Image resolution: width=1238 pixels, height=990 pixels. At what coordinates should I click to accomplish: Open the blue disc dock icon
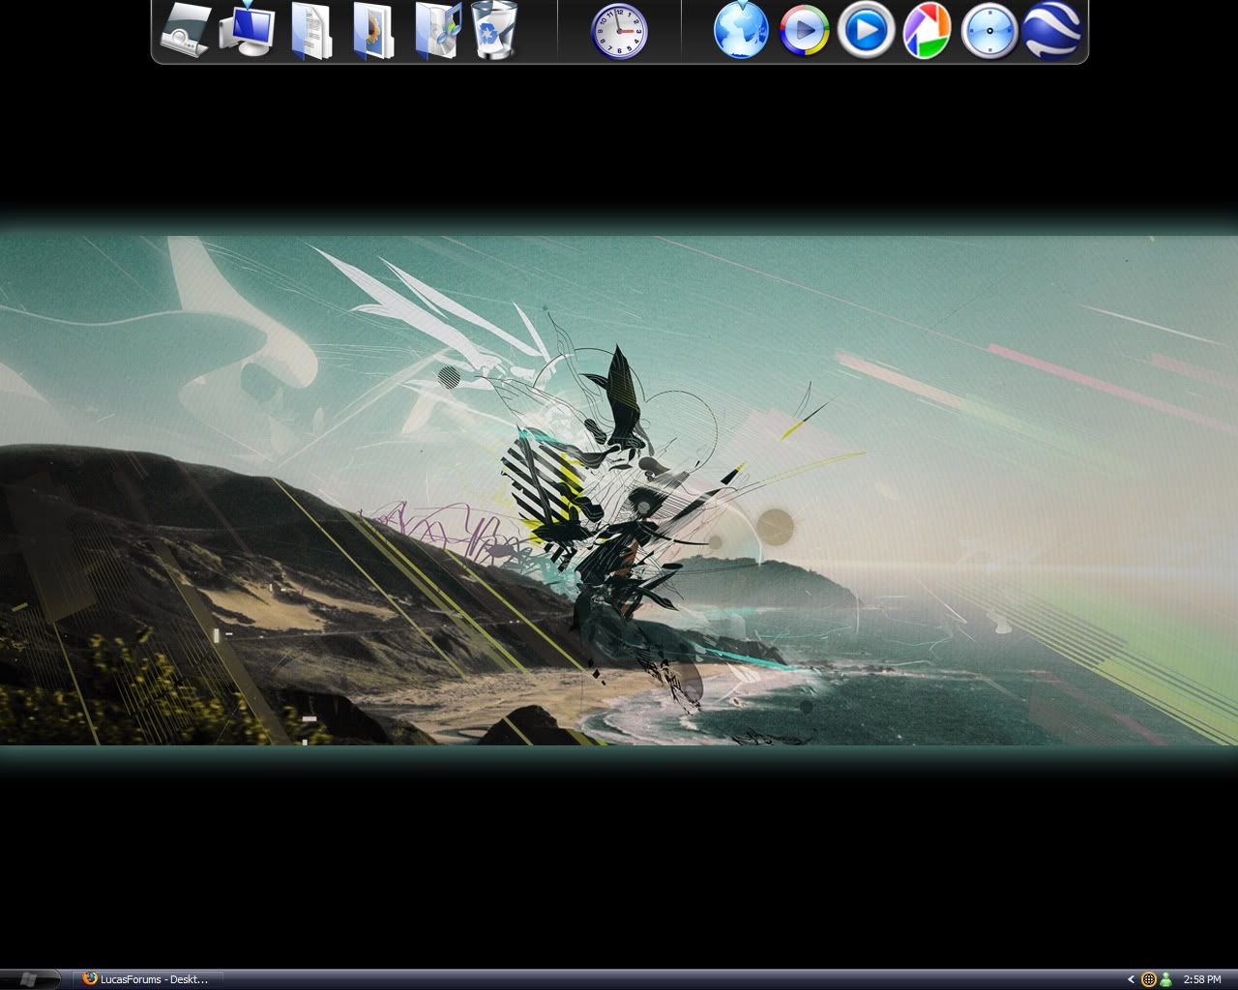(x=989, y=31)
